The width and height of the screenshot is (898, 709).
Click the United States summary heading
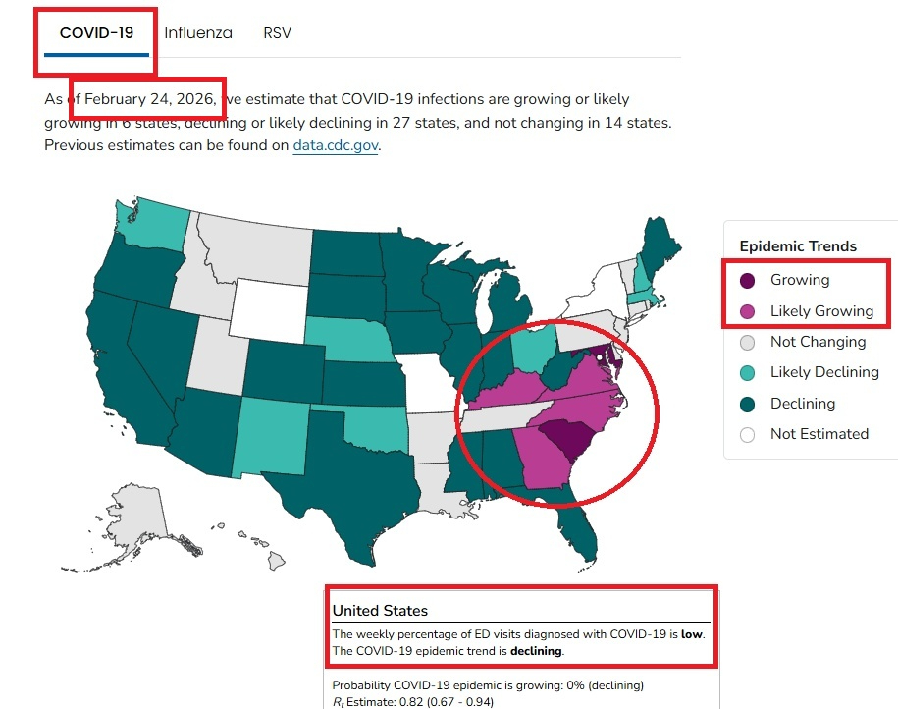point(380,611)
